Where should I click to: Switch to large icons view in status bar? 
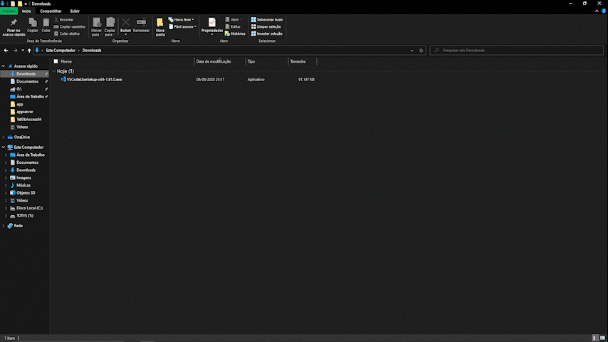602,338
